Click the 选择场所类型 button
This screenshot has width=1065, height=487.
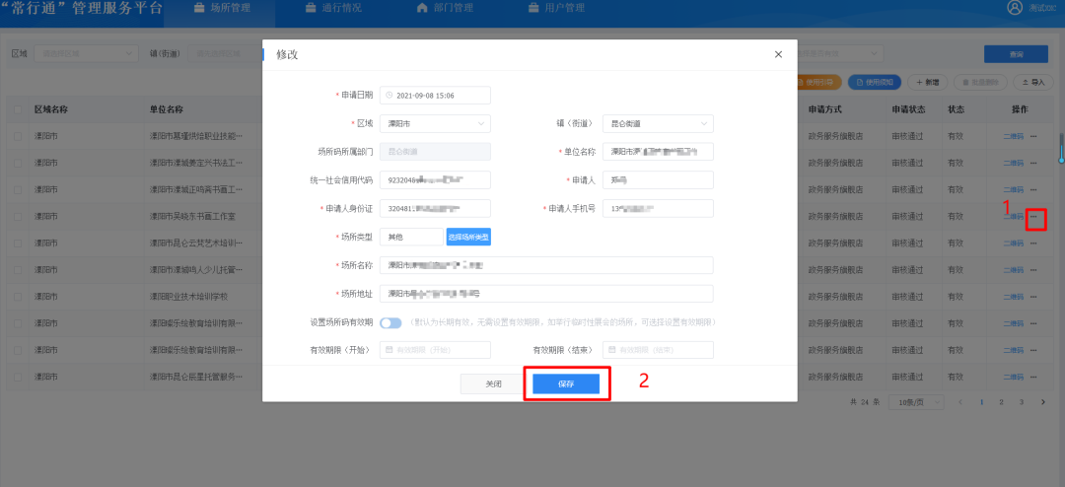click(x=468, y=237)
